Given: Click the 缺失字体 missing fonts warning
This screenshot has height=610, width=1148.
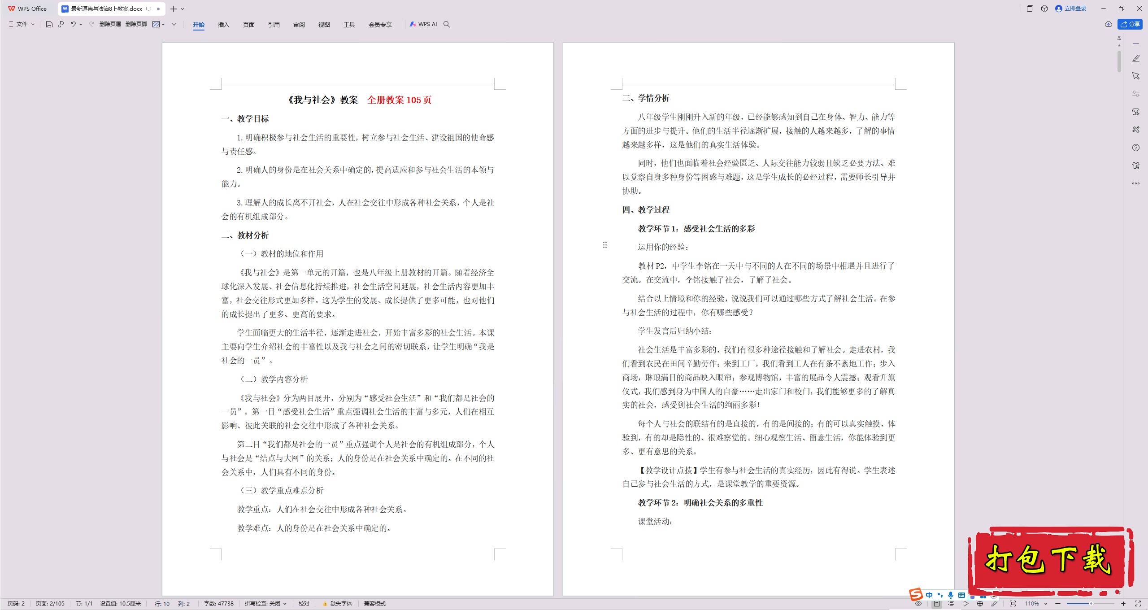Looking at the screenshot, I should point(337,604).
